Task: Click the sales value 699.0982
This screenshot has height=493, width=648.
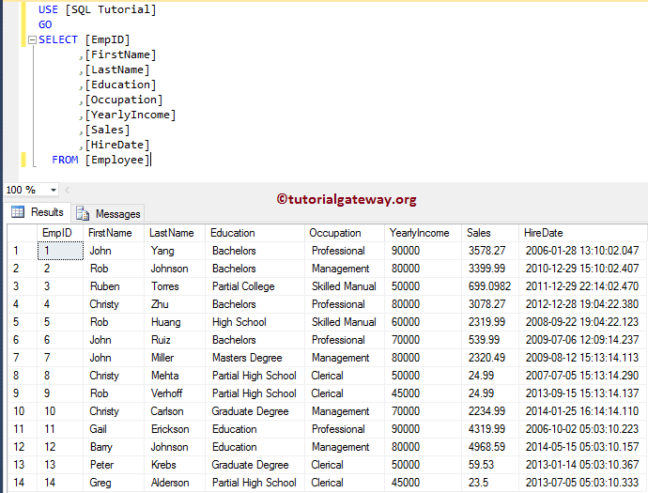Action: coord(490,286)
